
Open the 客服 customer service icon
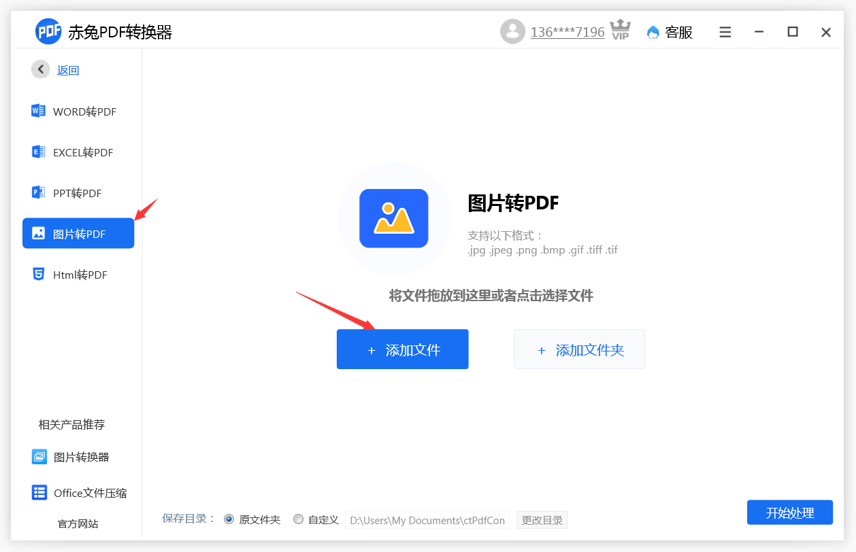point(653,32)
